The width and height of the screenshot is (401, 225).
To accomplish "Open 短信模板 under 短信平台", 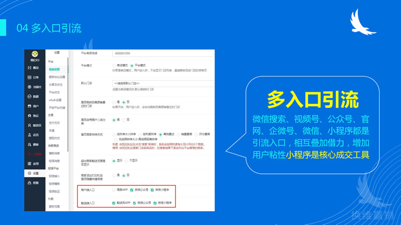I will 54,184.
